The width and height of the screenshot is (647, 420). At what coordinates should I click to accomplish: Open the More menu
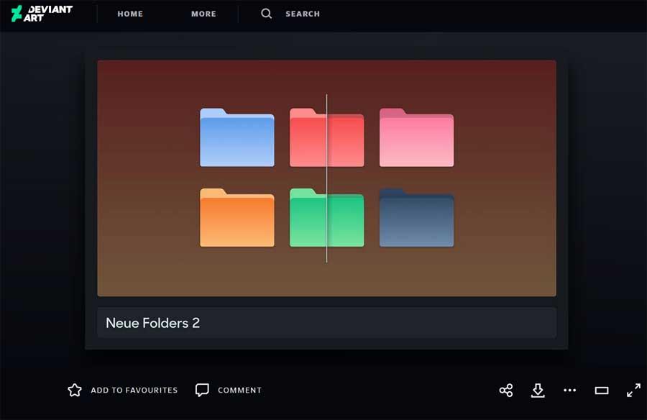203,14
